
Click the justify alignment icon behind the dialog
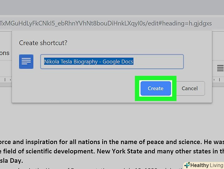point(220,68)
